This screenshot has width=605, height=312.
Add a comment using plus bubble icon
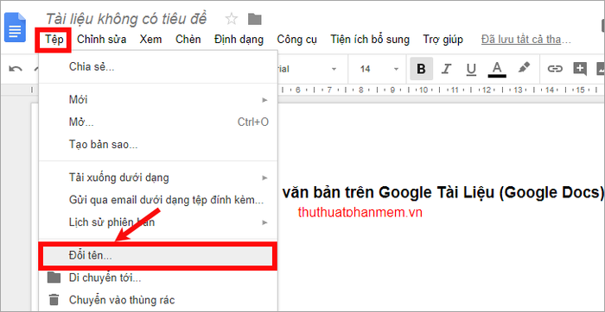pyautogui.click(x=580, y=69)
